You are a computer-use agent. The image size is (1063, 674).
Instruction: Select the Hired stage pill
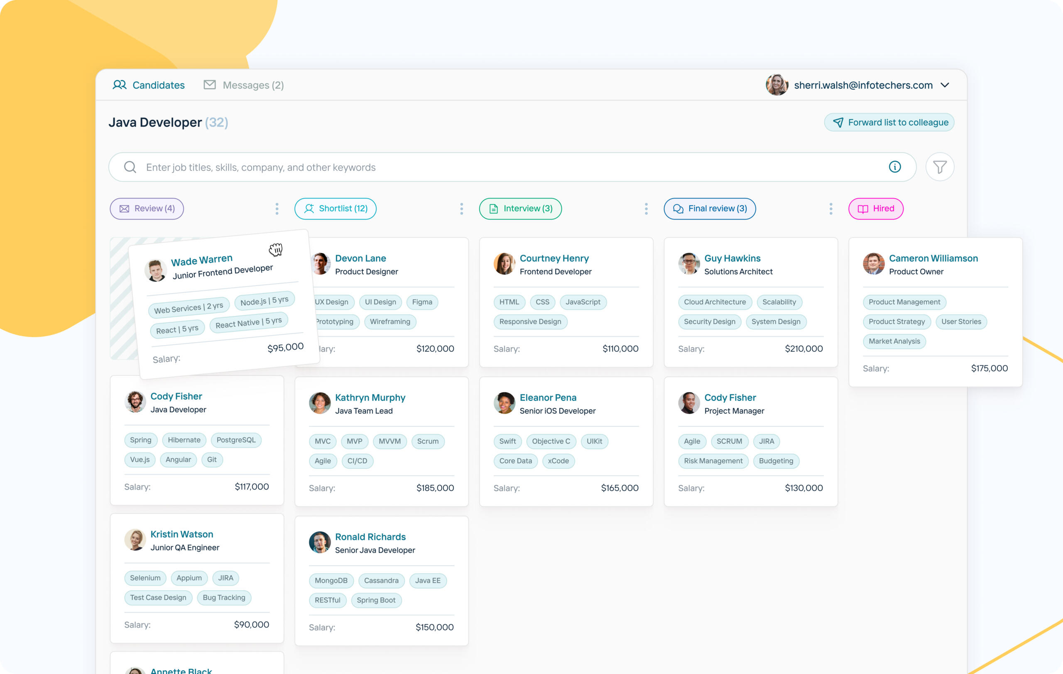[x=875, y=209]
